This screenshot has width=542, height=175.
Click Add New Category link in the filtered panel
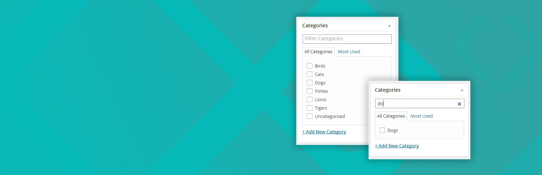(x=397, y=146)
